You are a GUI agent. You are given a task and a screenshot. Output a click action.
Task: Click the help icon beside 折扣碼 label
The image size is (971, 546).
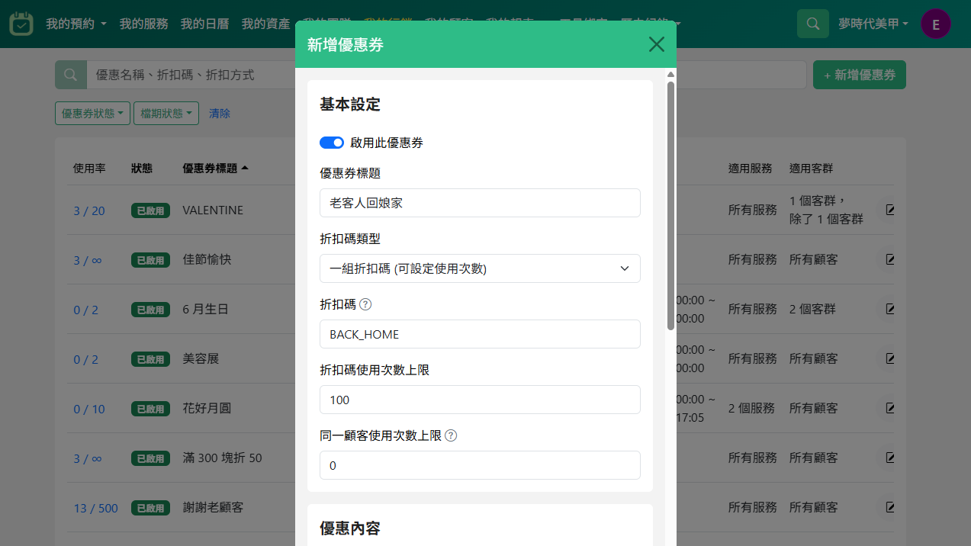(365, 304)
